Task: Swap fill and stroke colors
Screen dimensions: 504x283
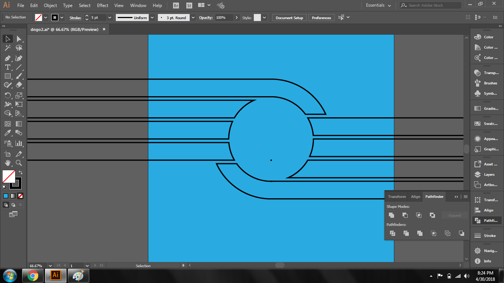Action: 21,172
